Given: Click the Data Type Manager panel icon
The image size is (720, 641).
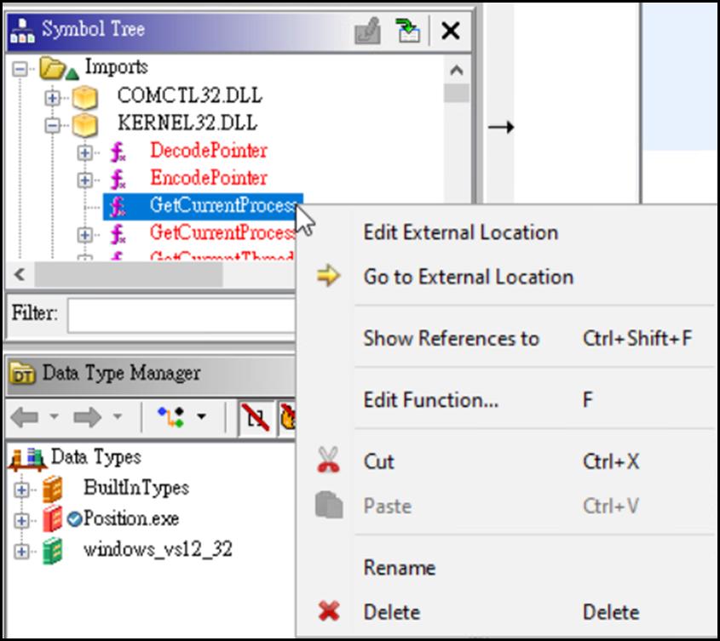Looking at the screenshot, I should point(22,374).
